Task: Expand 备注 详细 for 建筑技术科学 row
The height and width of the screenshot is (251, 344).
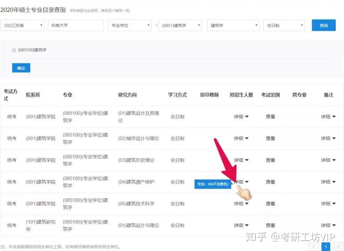Action: pyautogui.click(x=328, y=204)
